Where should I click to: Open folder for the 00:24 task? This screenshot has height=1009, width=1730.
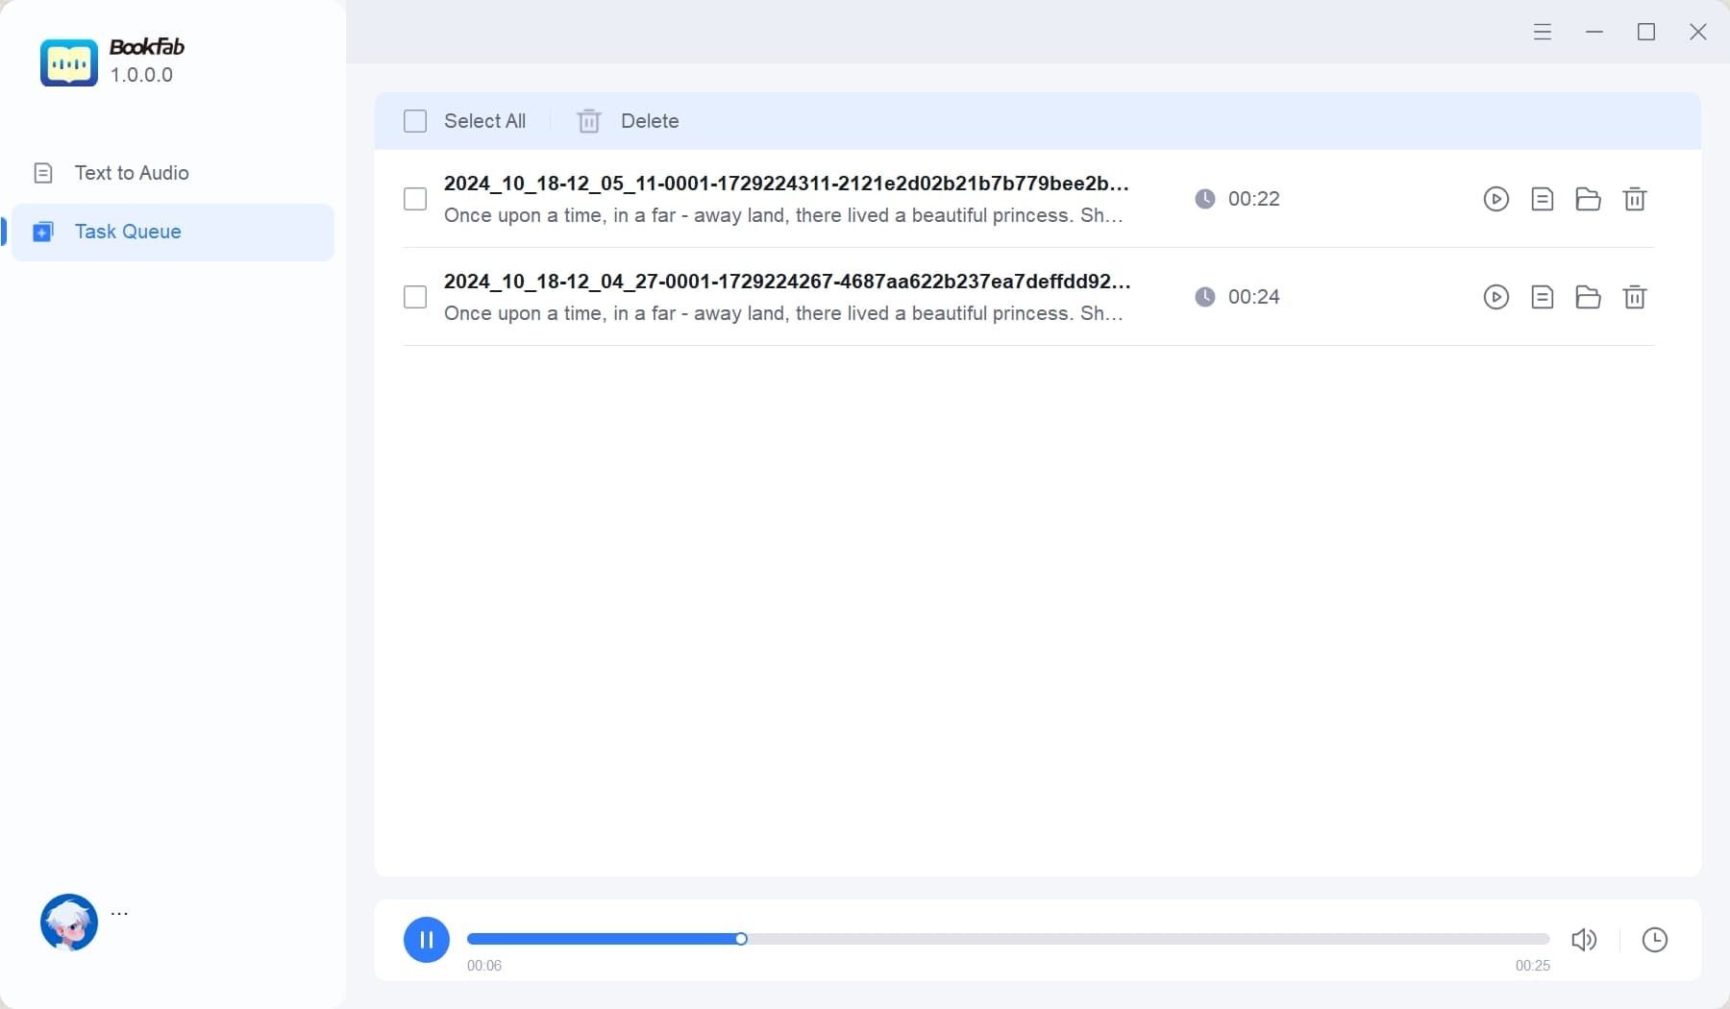pos(1588,297)
